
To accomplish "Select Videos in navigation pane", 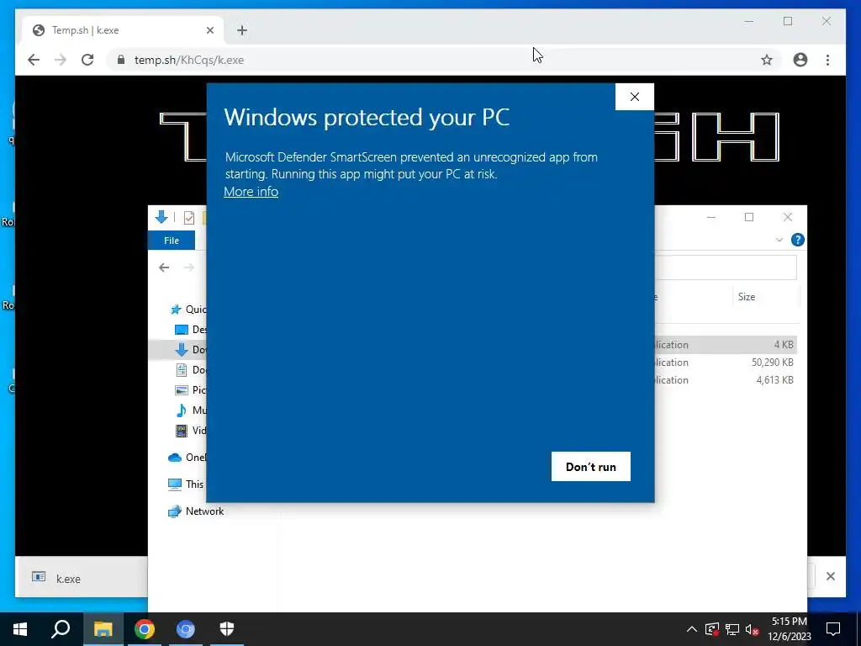I will coord(190,430).
